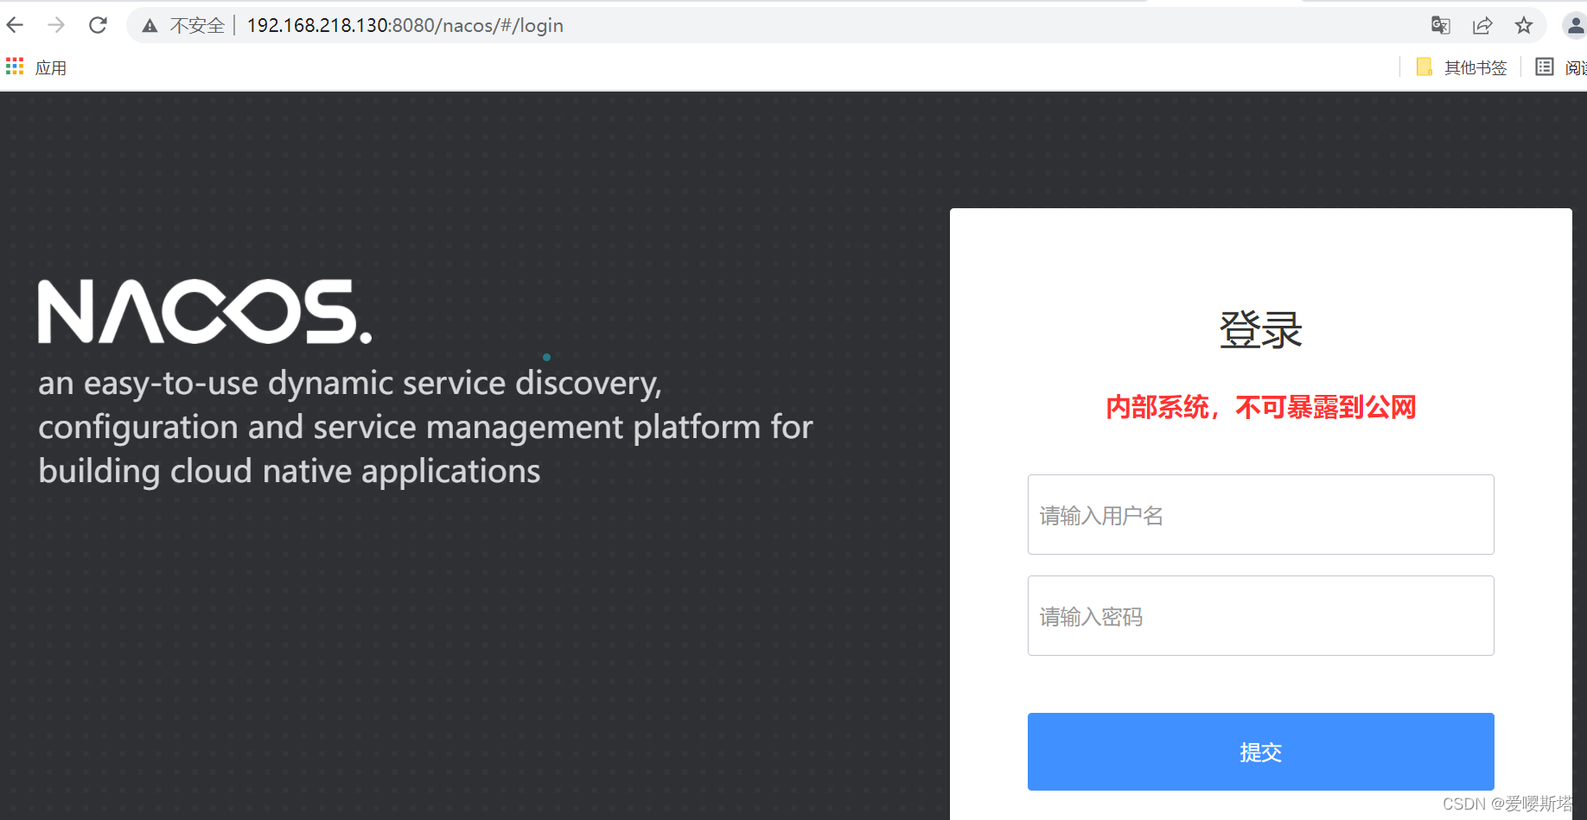This screenshot has height=820, width=1587.
Task: Bookmark this page with the star icon
Action: point(1524,25)
